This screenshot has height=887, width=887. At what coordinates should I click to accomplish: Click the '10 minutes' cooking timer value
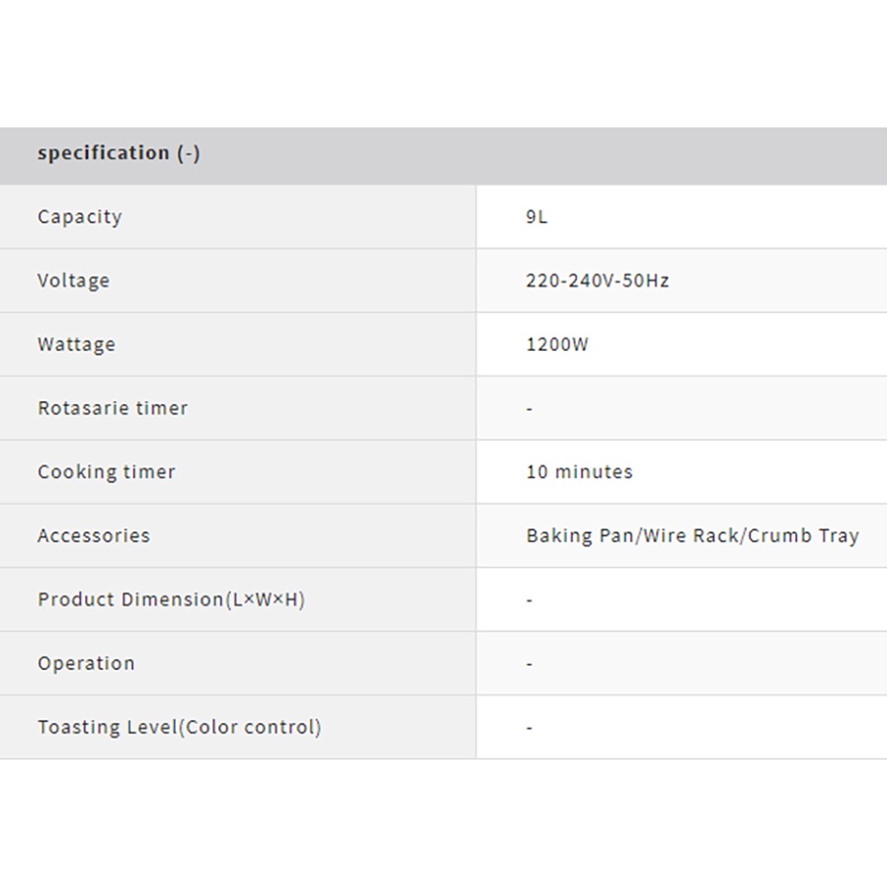tap(580, 472)
